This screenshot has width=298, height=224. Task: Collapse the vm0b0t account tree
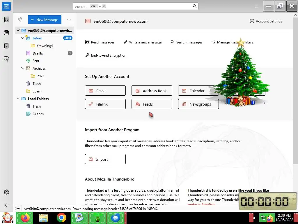coord(18,30)
